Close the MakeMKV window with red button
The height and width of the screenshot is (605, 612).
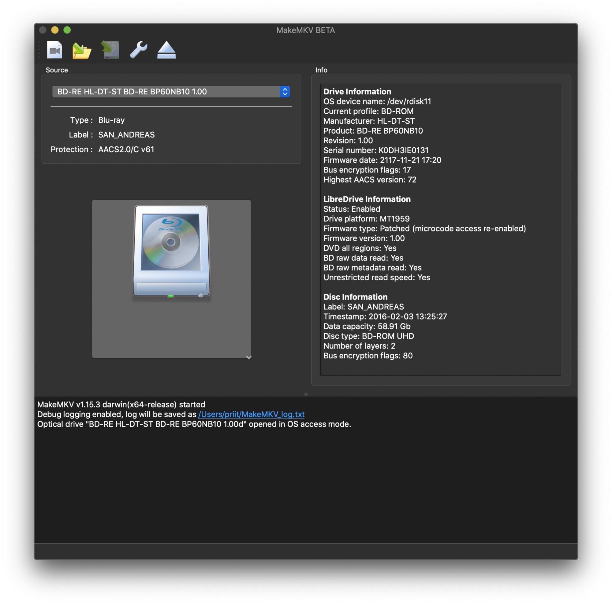pos(43,30)
